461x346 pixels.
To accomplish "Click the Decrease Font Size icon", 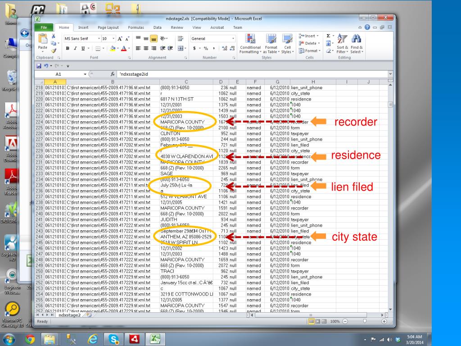I will tap(127, 39).
